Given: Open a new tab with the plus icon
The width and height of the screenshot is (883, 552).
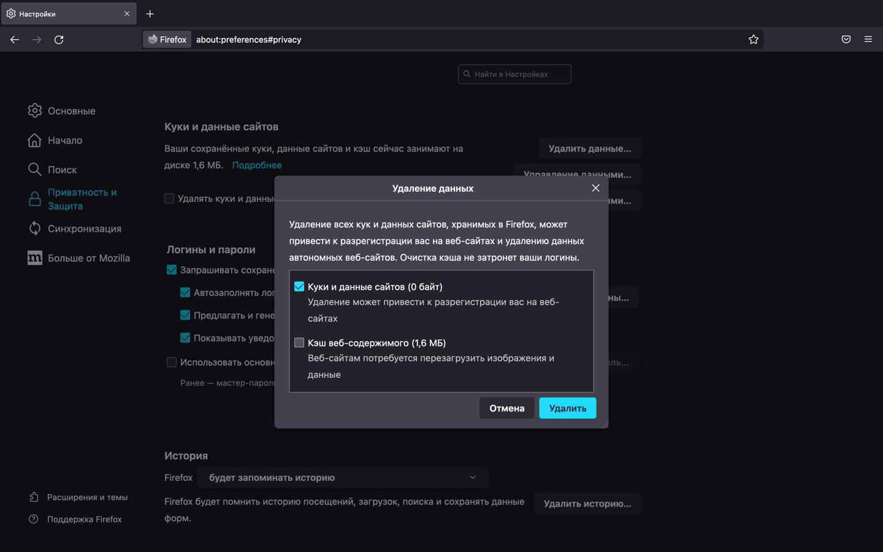Looking at the screenshot, I should pos(150,13).
